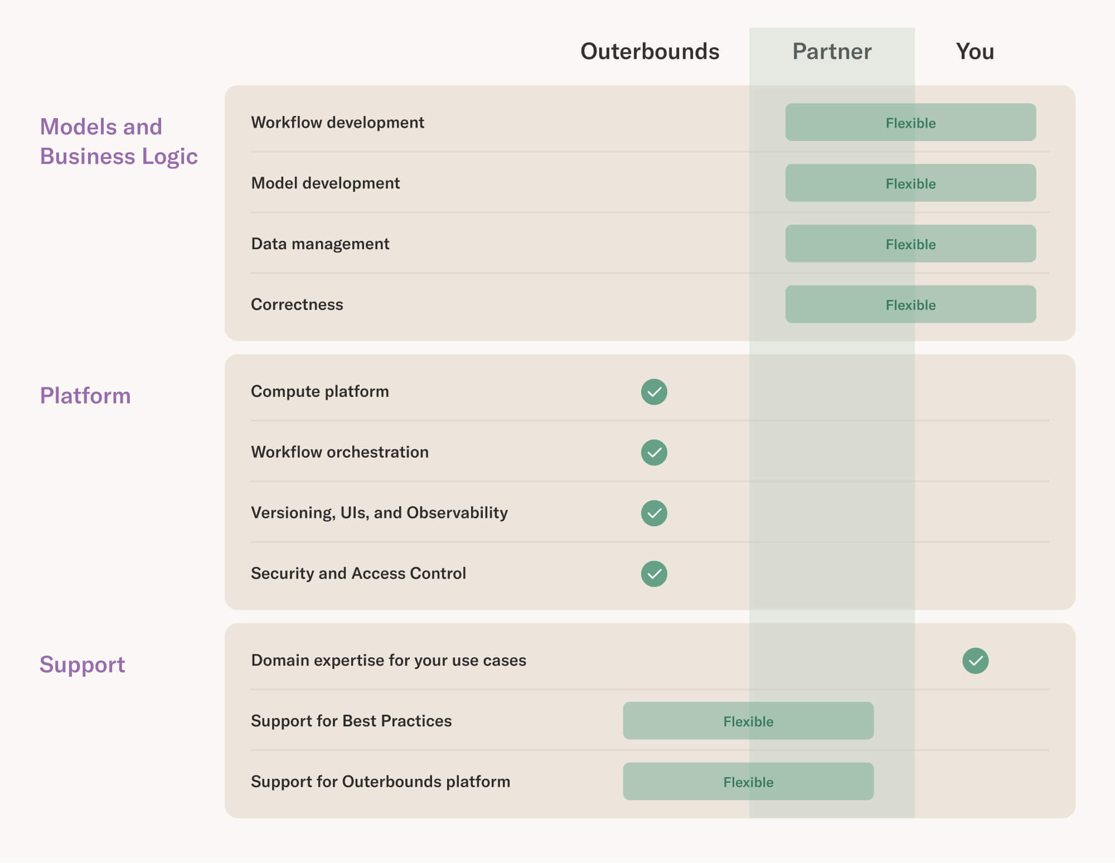The height and width of the screenshot is (863, 1115).
Task: Click the Workflow development row label
Action: 337,122
